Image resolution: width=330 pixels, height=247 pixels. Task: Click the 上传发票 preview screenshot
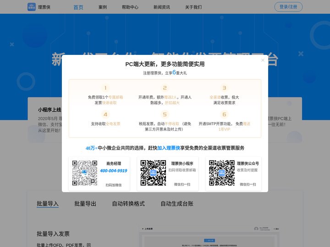(x=209, y=236)
